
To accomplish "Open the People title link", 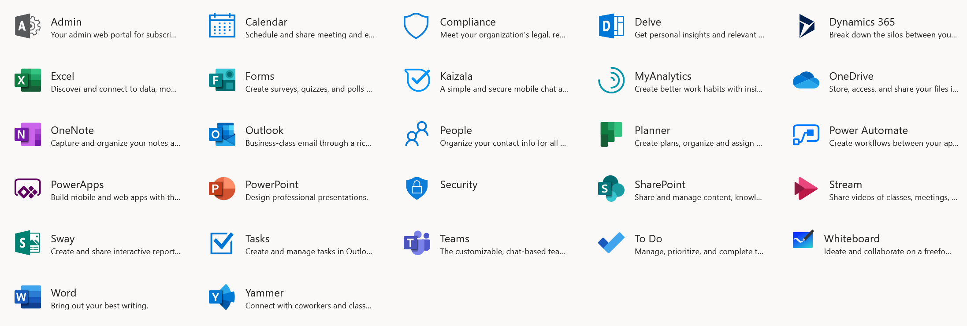I will click(456, 130).
